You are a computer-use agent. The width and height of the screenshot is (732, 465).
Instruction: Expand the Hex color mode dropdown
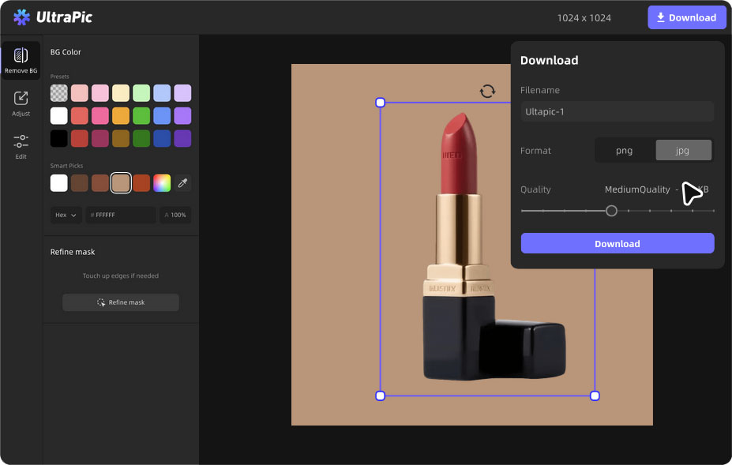66,215
